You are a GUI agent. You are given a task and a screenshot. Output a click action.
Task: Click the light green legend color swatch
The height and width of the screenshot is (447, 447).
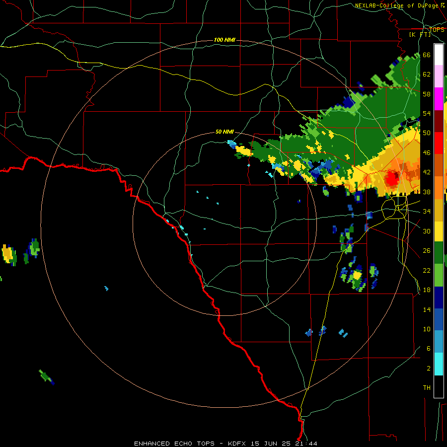(439, 275)
